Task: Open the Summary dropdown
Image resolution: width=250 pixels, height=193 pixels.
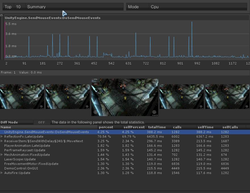Action: click(74, 7)
